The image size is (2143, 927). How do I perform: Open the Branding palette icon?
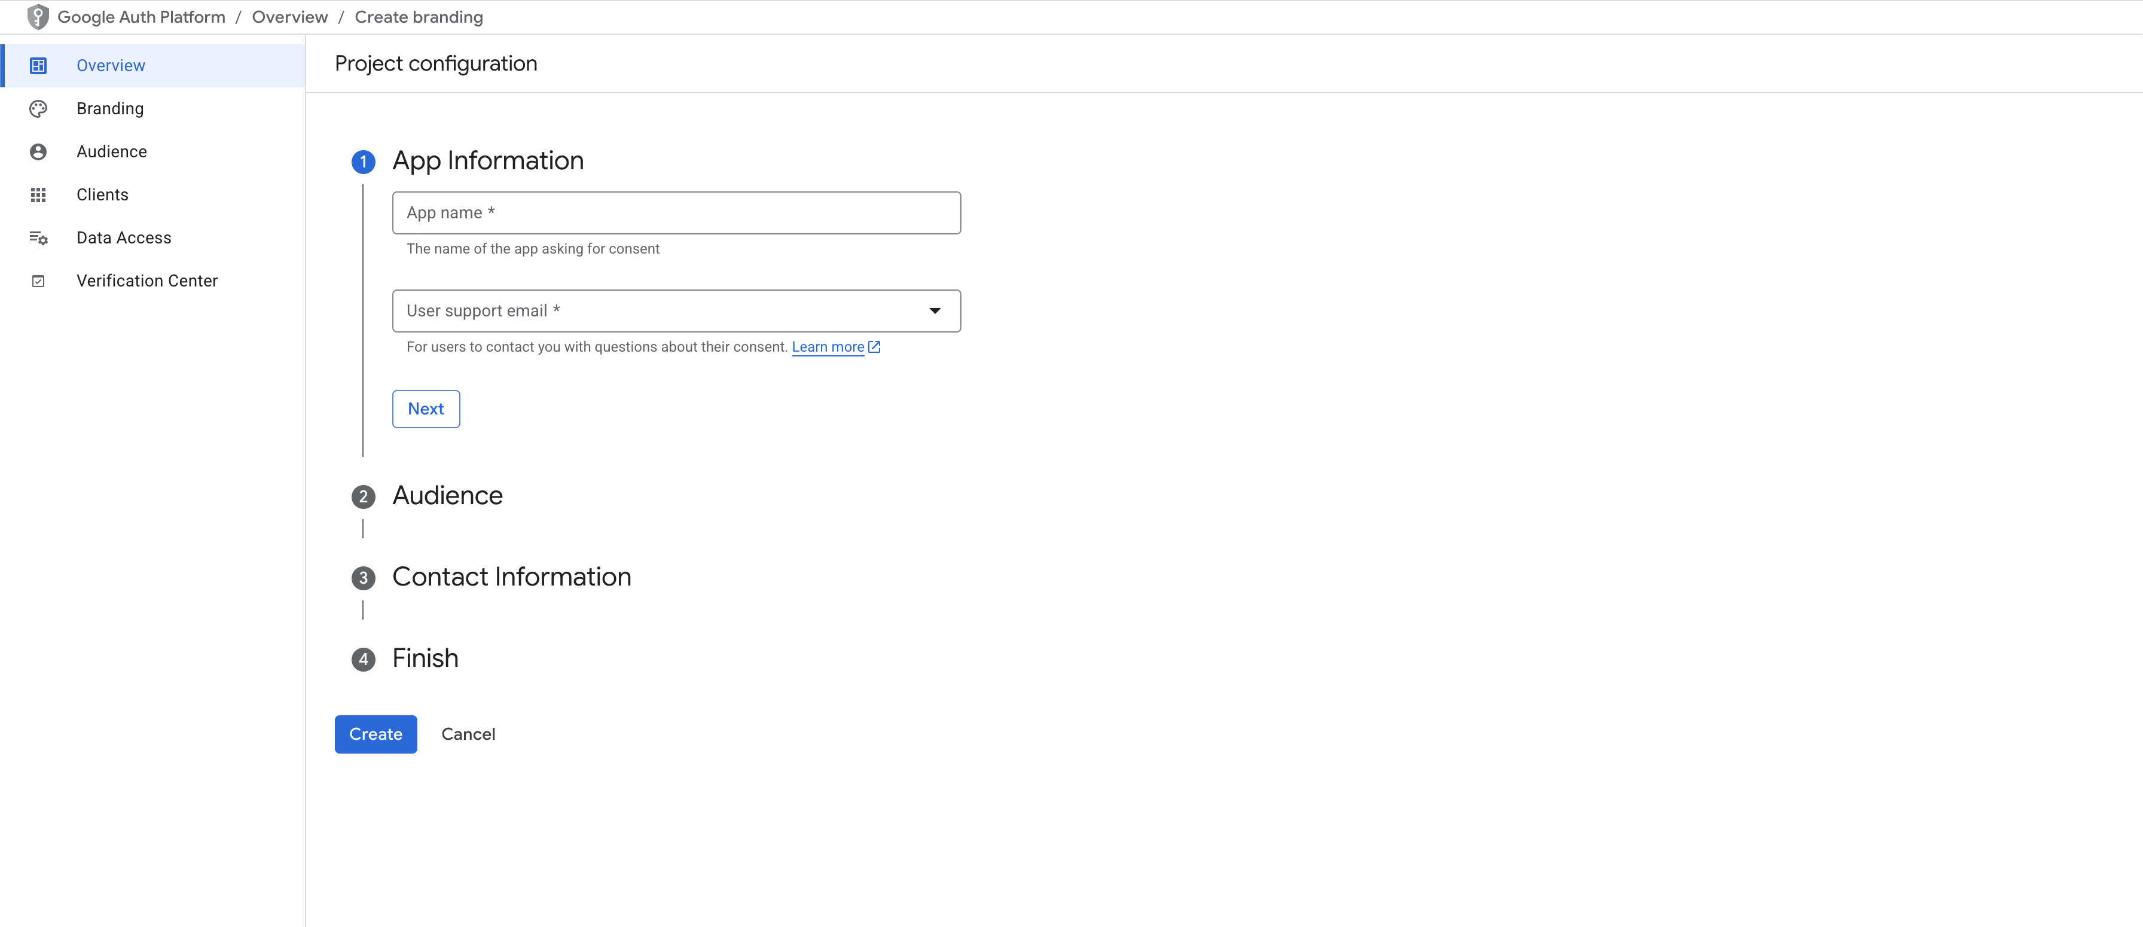click(x=38, y=108)
